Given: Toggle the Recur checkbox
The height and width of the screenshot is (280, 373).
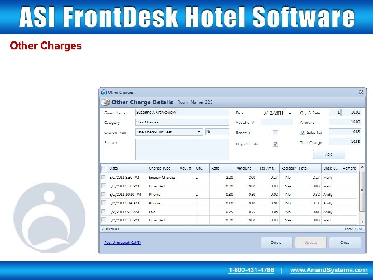Looking at the screenshot, I should [x=275, y=133].
